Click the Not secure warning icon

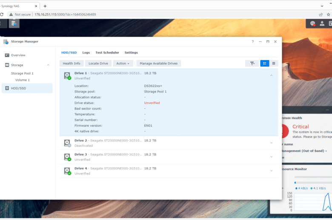coord(11,14)
